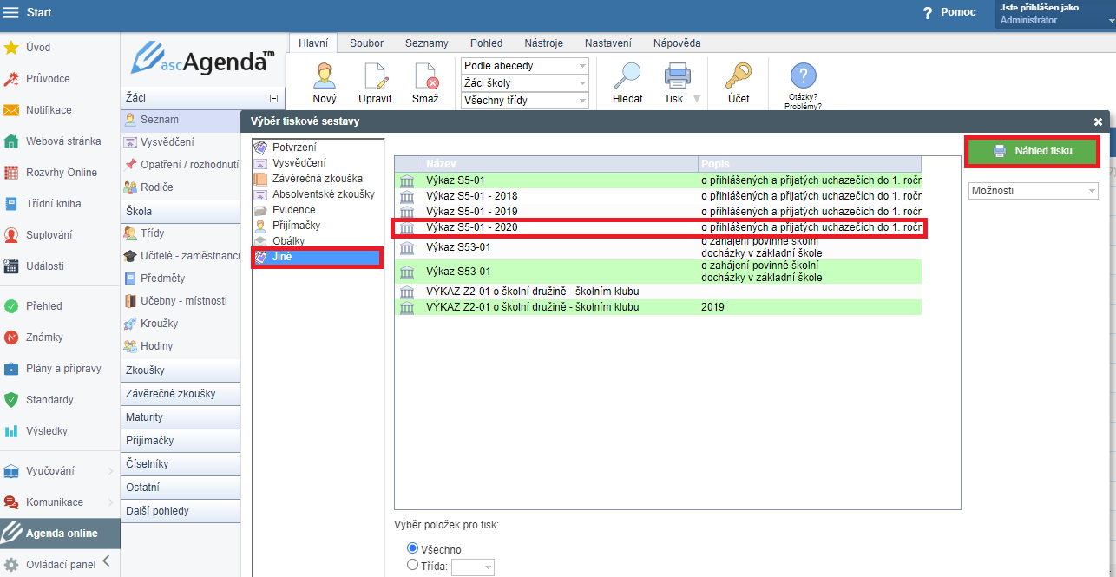This screenshot has height=577, width=1116.
Task: Select Přijímačky in print category list
Action: coord(295,226)
